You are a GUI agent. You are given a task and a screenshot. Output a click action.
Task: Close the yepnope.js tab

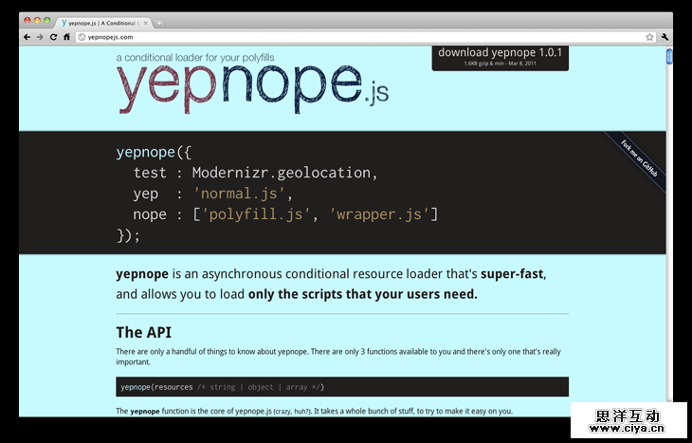[x=146, y=23]
